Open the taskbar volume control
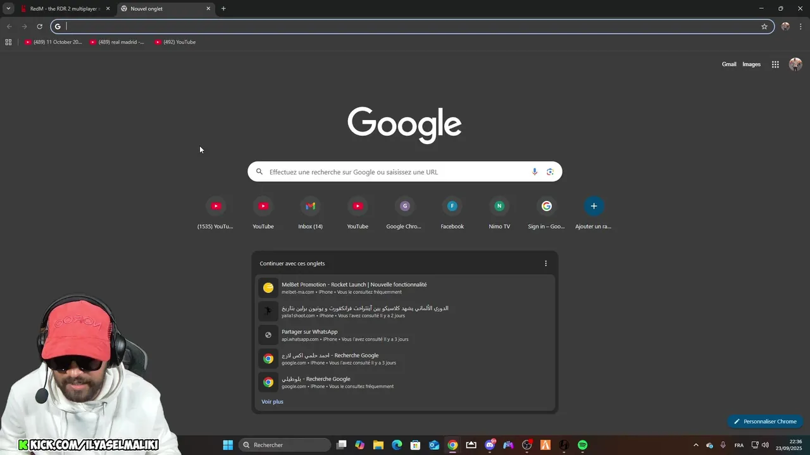 pyautogui.click(x=765, y=445)
